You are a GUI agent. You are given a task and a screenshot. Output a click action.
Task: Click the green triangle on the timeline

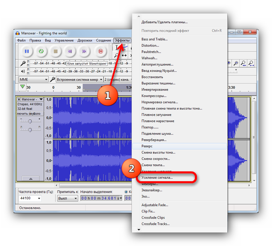click(x=23, y=87)
